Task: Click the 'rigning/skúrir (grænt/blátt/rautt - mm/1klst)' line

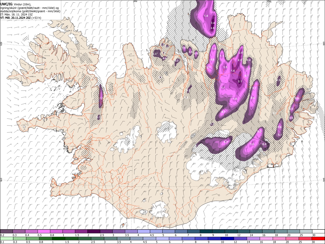Action: (x=29, y=8)
